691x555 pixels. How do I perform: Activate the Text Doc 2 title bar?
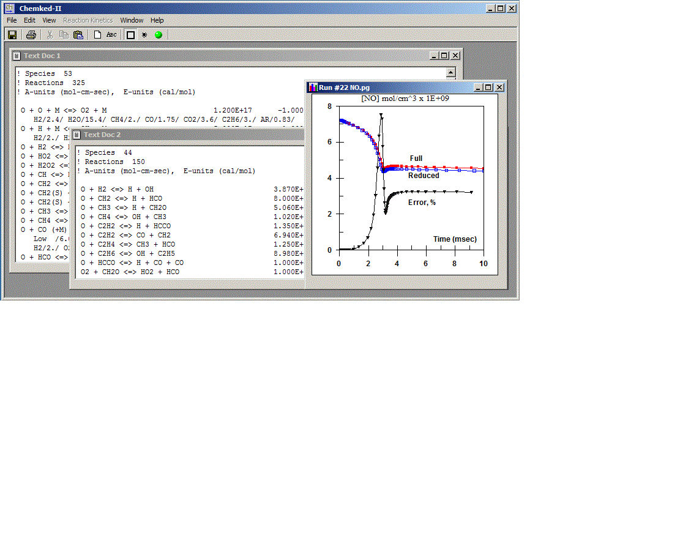pos(184,135)
